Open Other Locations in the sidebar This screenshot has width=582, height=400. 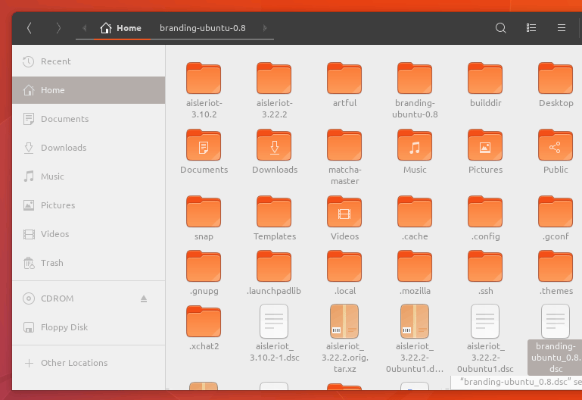click(x=89, y=363)
